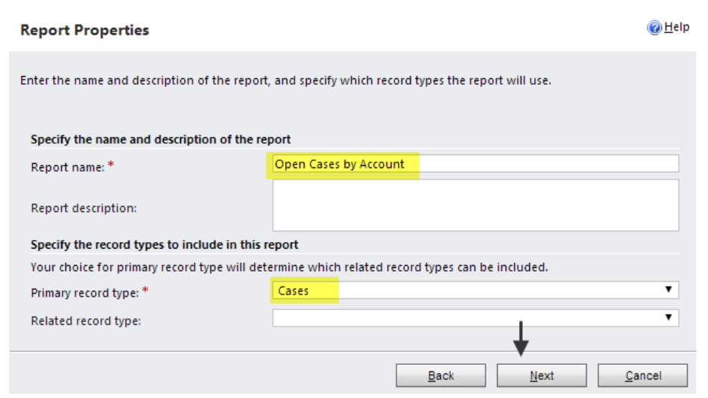Expand Primary record type dropdown arrow
This screenshot has height=398, width=708.
pyautogui.click(x=669, y=290)
